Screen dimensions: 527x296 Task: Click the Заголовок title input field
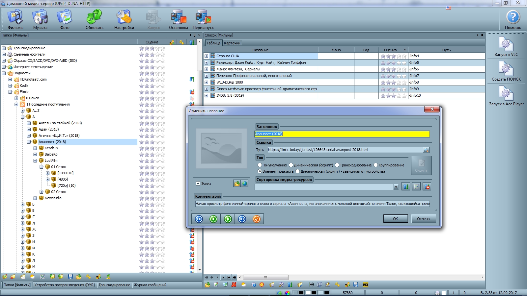tap(342, 134)
